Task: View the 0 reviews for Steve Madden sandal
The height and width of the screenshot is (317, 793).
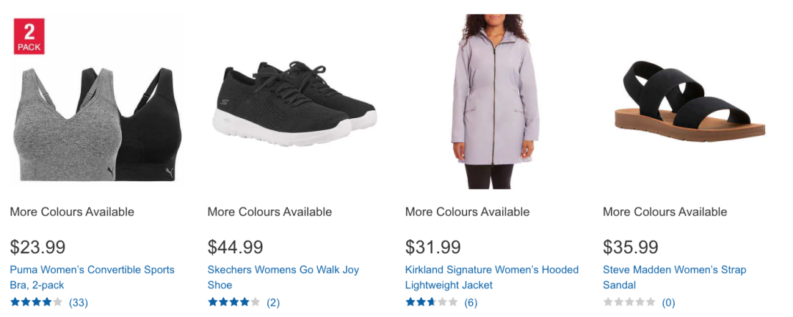Action: (x=668, y=302)
